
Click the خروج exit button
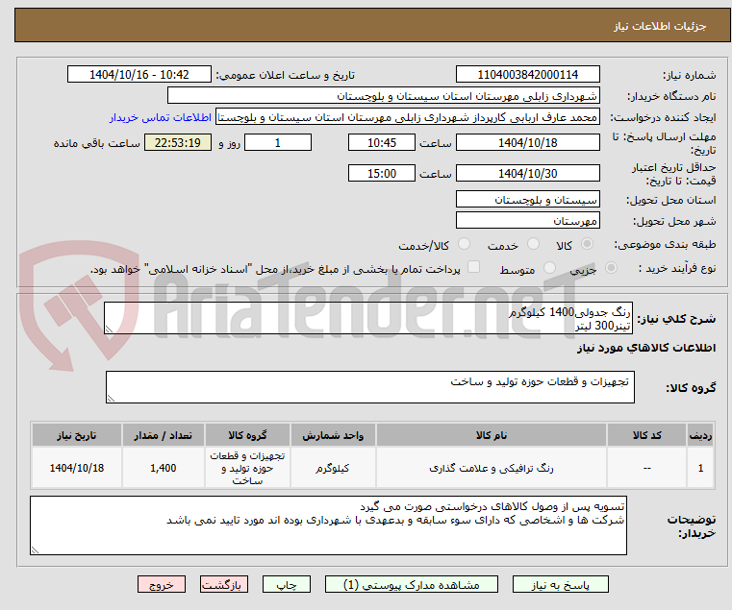[x=161, y=584]
